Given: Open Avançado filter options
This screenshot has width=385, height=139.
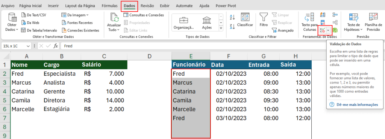Looking at the screenshot, I should click(x=283, y=30).
